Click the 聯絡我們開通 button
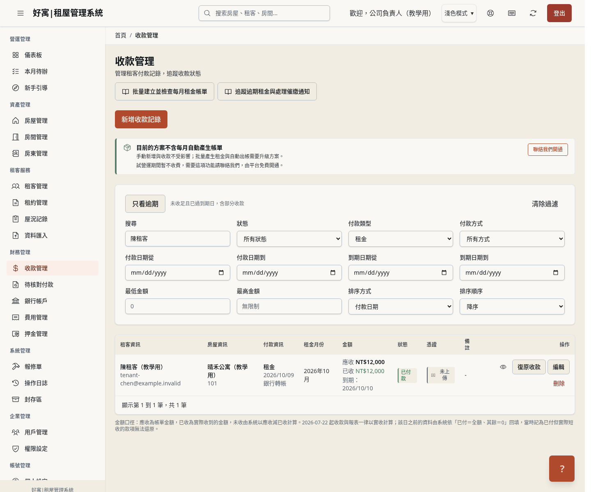This screenshot has width=591, height=492. (x=548, y=150)
